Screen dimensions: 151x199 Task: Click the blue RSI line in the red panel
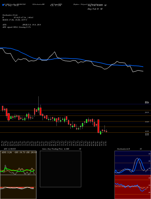coord(130,187)
